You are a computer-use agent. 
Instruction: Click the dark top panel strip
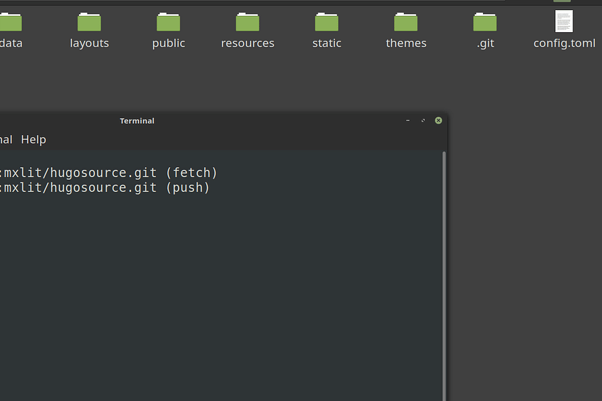301,1
